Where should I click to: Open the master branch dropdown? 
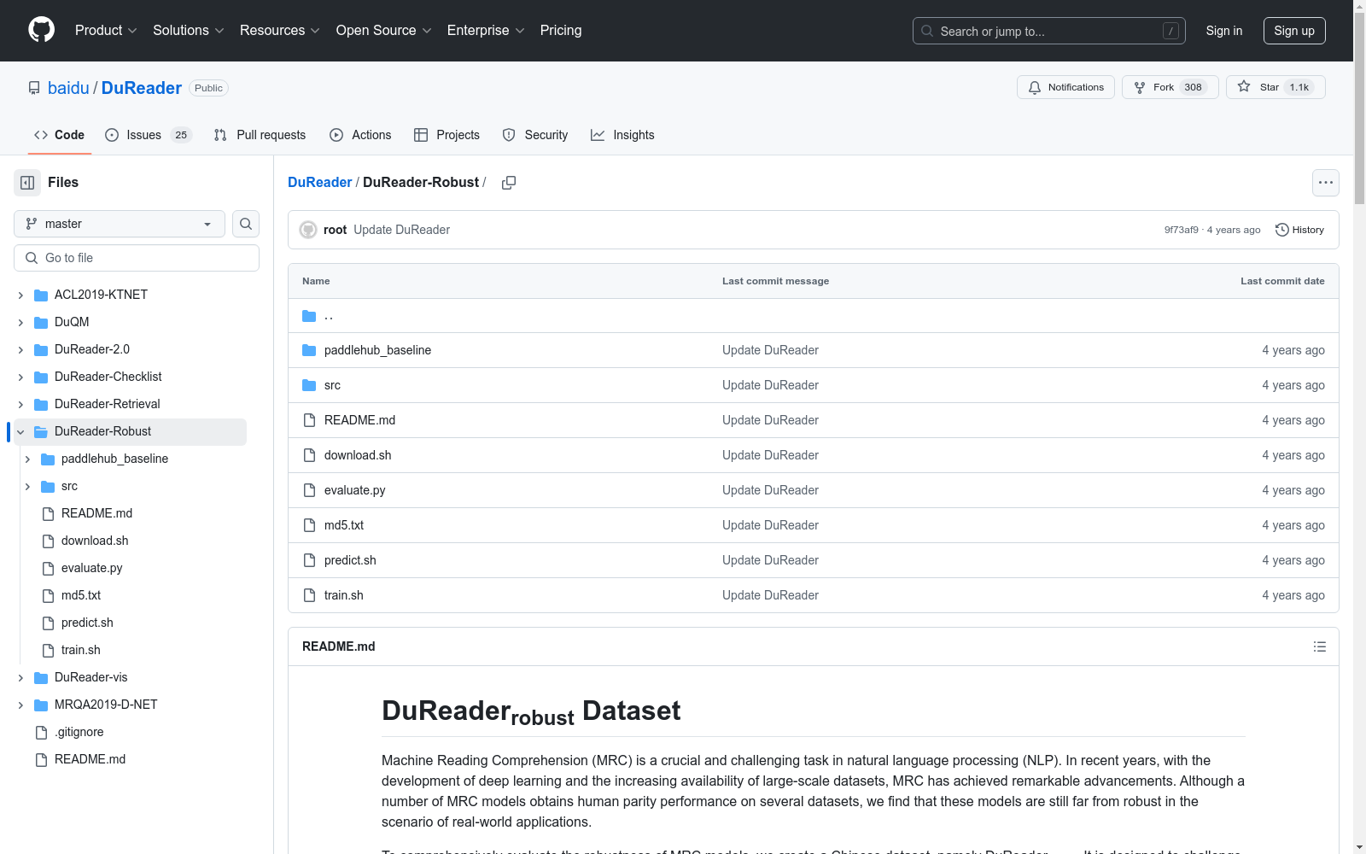[120, 224]
